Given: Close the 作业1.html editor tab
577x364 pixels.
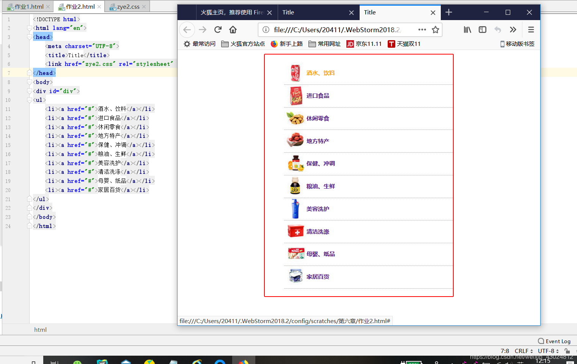Looking at the screenshot, I should pos(48,6).
